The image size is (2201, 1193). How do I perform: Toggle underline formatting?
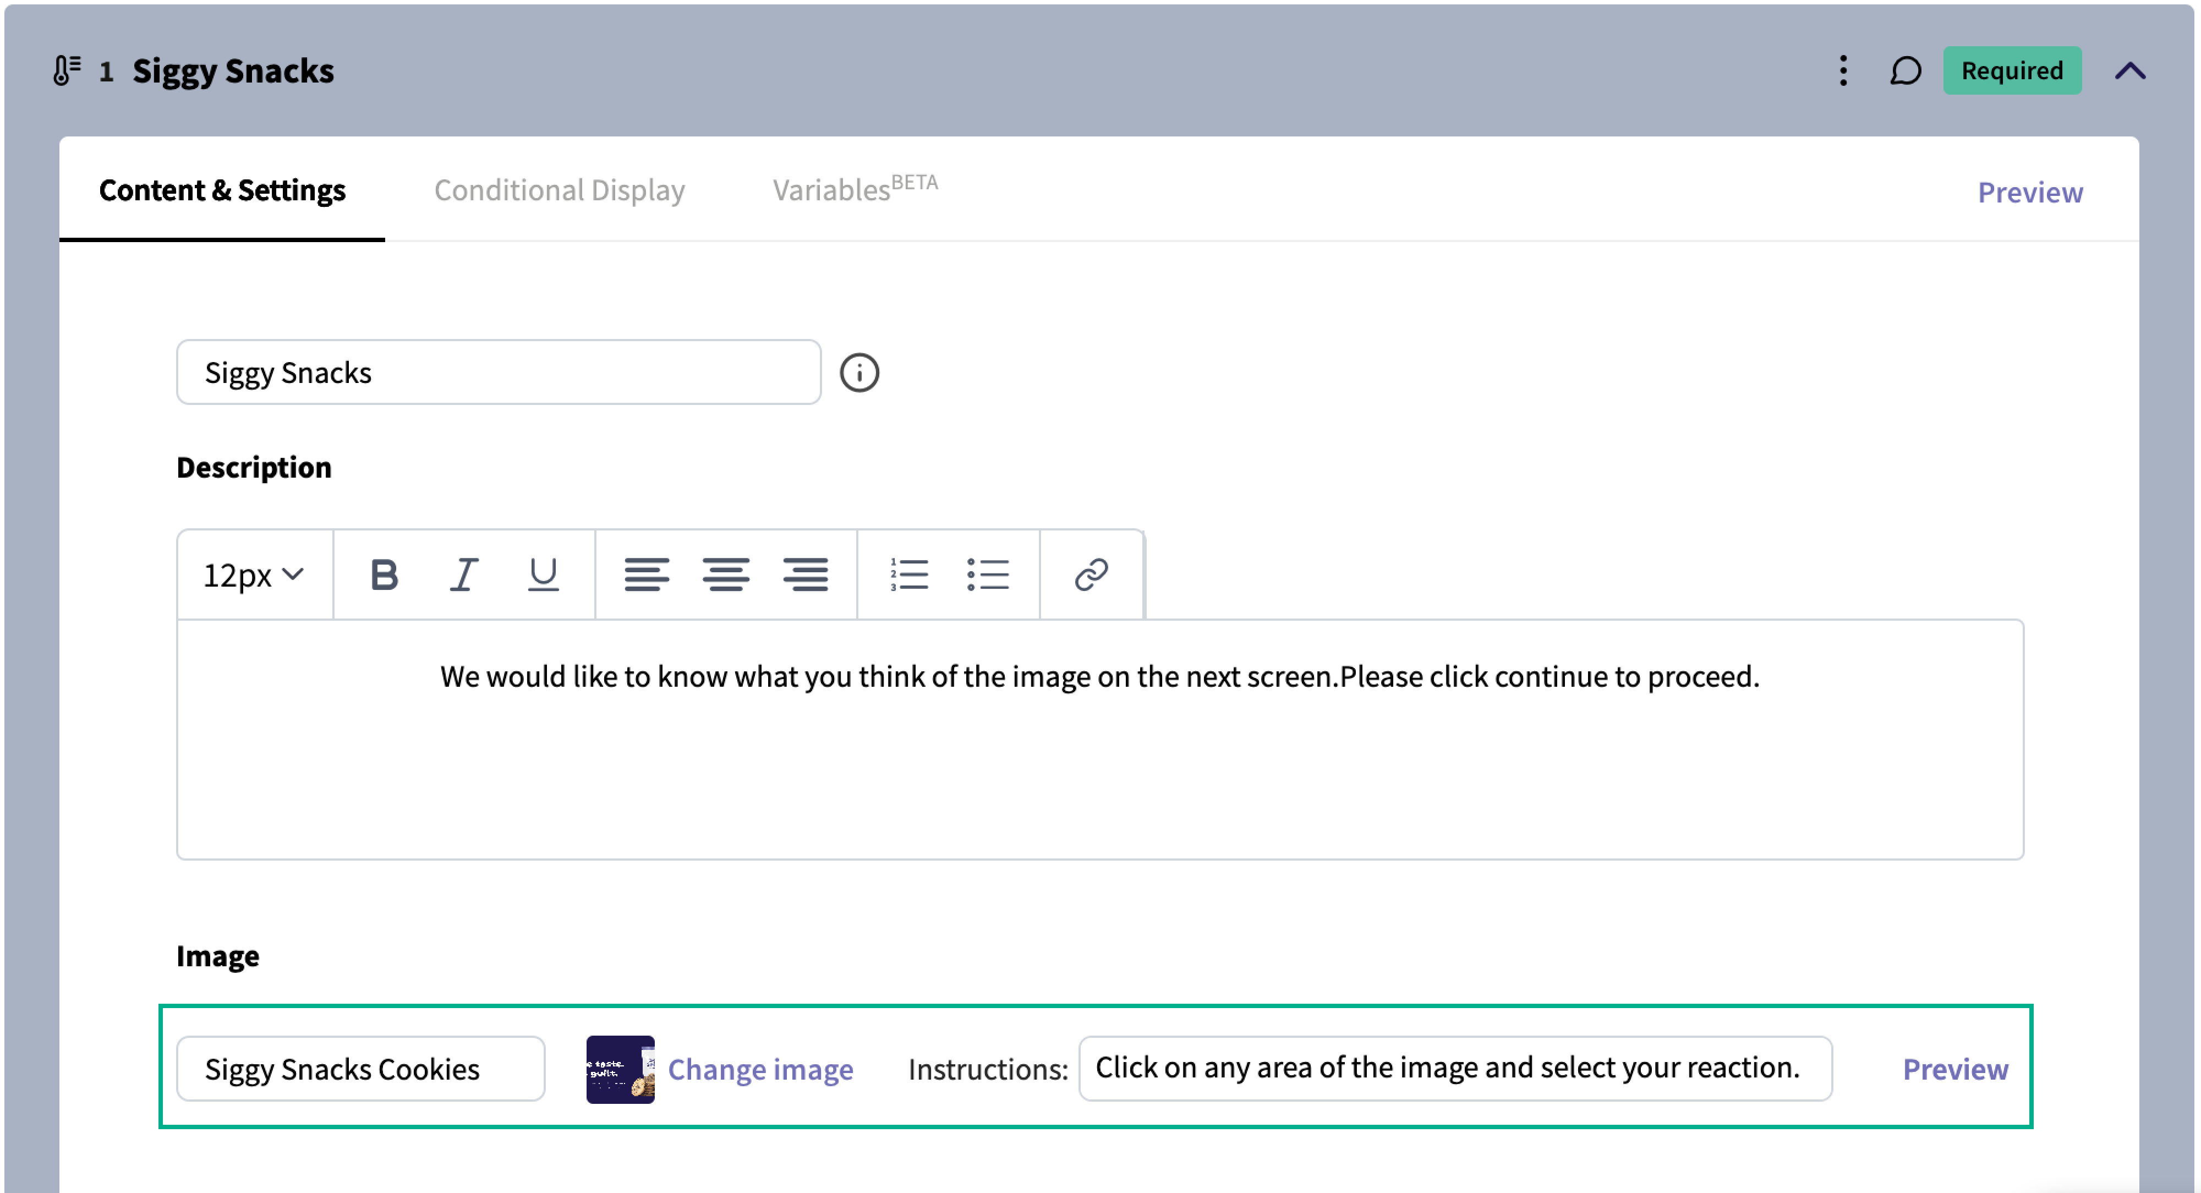[x=543, y=574]
